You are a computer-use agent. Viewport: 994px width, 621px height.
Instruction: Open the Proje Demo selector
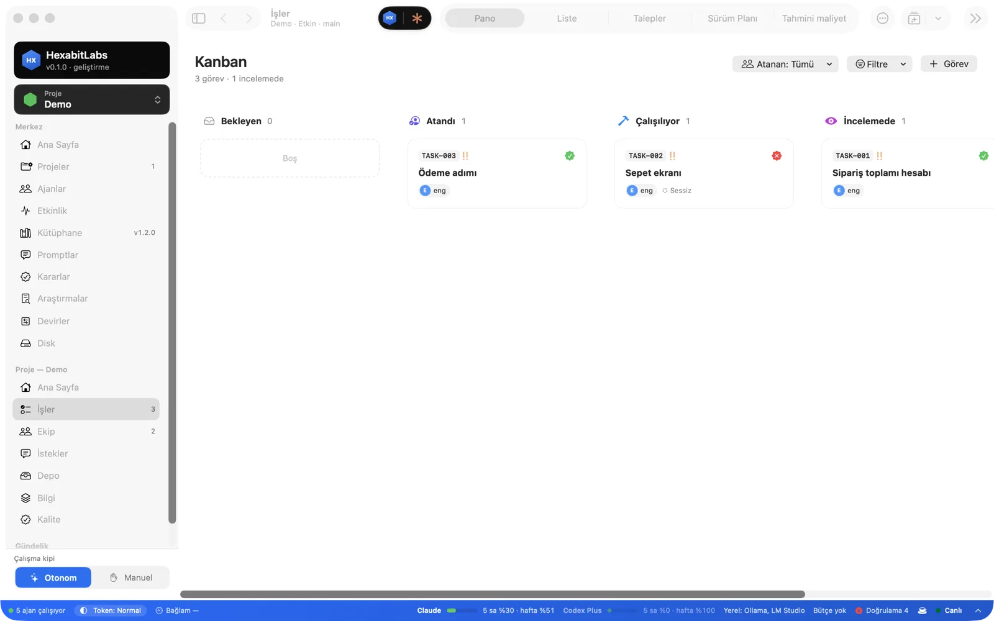click(92, 99)
